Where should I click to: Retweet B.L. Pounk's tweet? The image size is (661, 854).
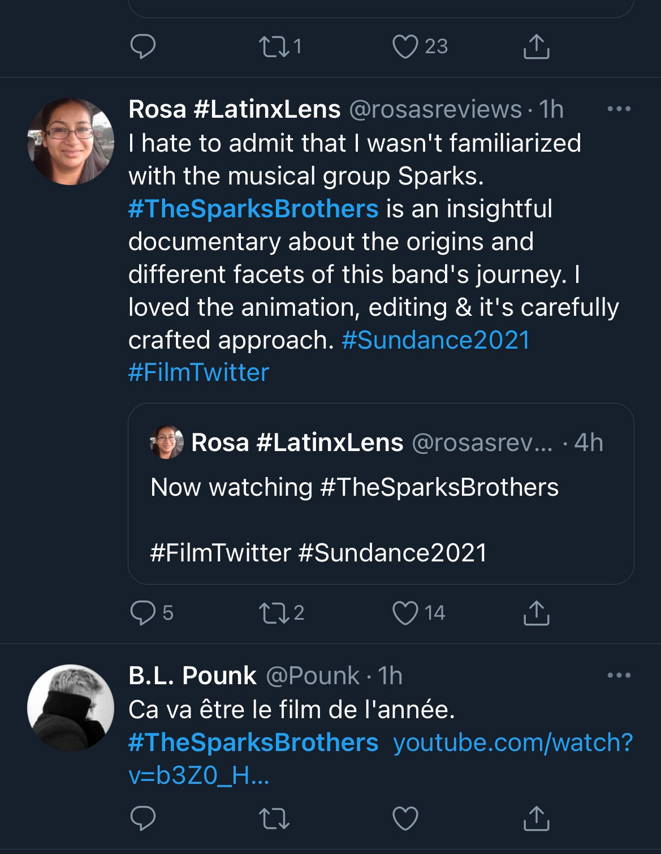[x=273, y=818]
